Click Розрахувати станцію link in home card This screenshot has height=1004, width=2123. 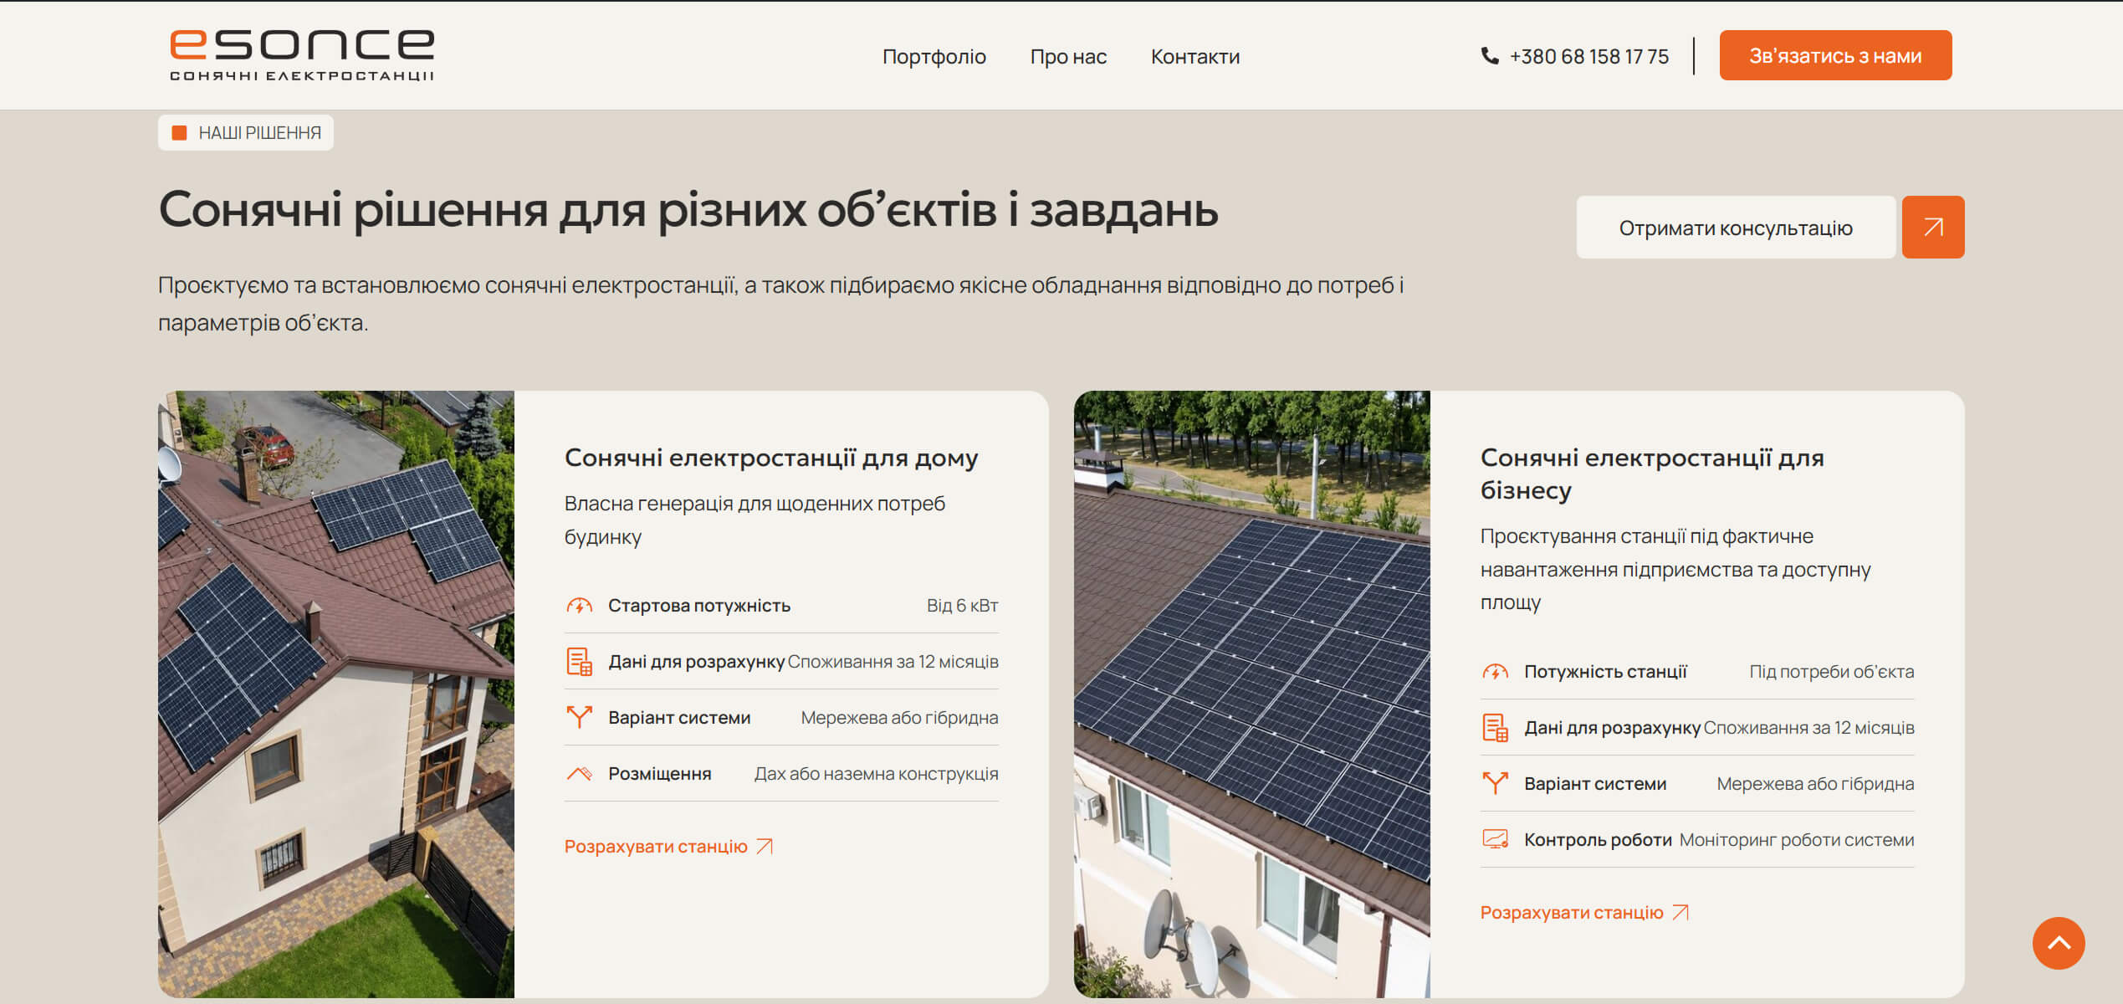656,846
